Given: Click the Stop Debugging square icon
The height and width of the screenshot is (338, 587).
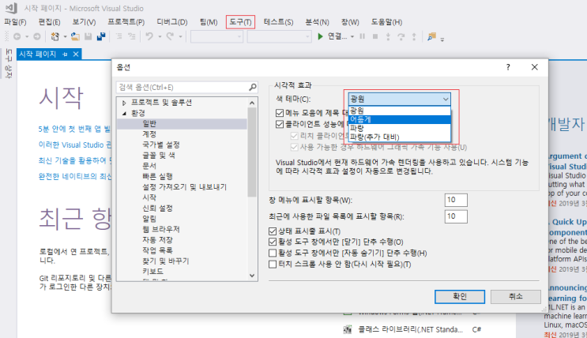Looking at the screenshot, I should 375,36.
